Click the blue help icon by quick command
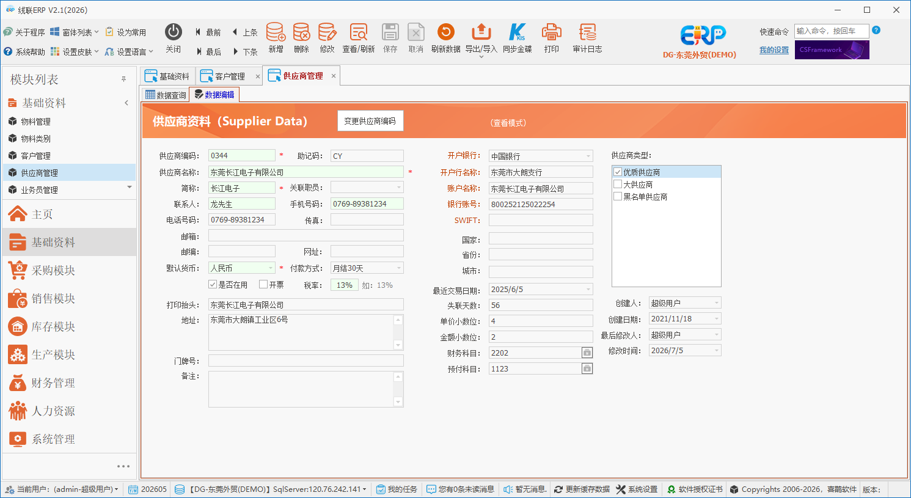The height and width of the screenshot is (498, 911). [x=876, y=30]
